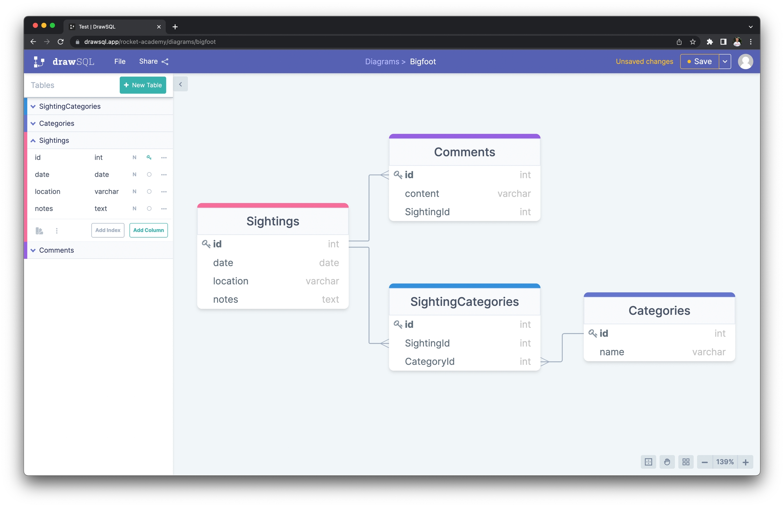Click the New Table button

[x=143, y=85]
